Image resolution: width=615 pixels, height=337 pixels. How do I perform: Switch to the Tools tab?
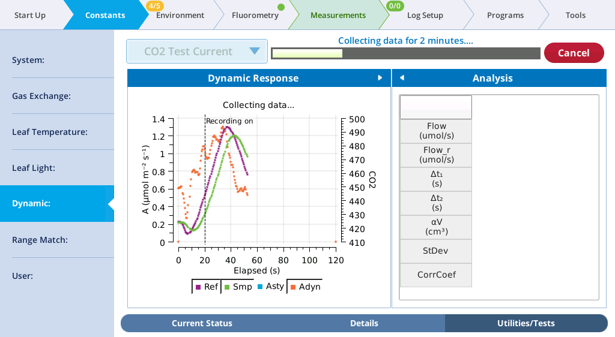pos(575,15)
